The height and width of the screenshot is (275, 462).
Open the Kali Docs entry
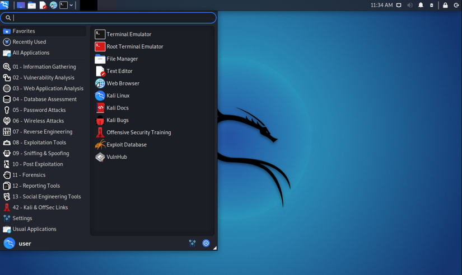tap(152, 108)
